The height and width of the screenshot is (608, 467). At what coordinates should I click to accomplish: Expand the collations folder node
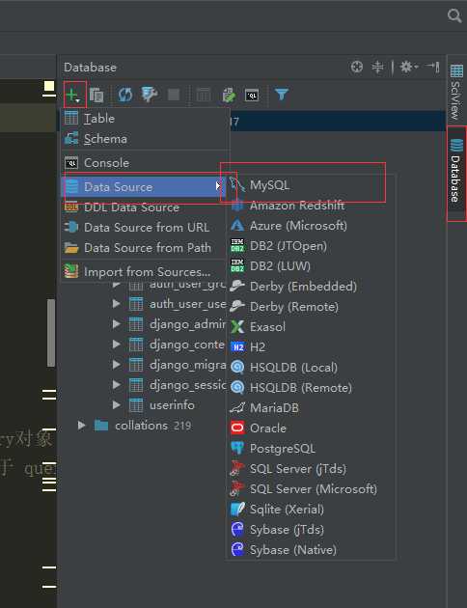point(81,426)
